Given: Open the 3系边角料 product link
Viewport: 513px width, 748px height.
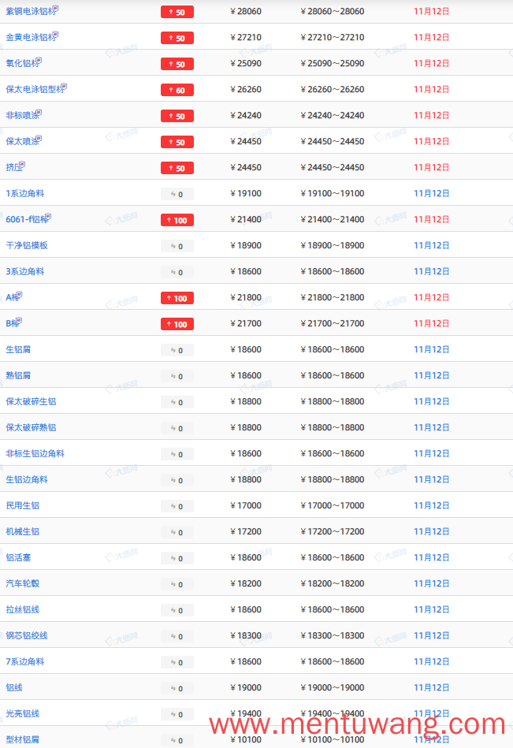Looking at the screenshot, I should (x=24, y=271).
